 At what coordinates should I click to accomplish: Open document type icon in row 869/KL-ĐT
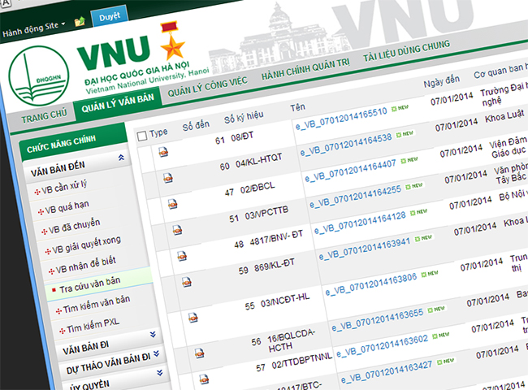(187, 282)
